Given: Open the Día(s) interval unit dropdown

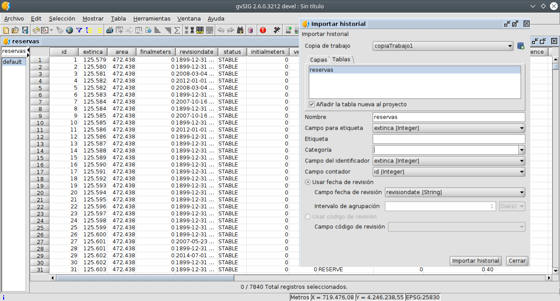Looking at the screenshot, I should click(512, 206).
